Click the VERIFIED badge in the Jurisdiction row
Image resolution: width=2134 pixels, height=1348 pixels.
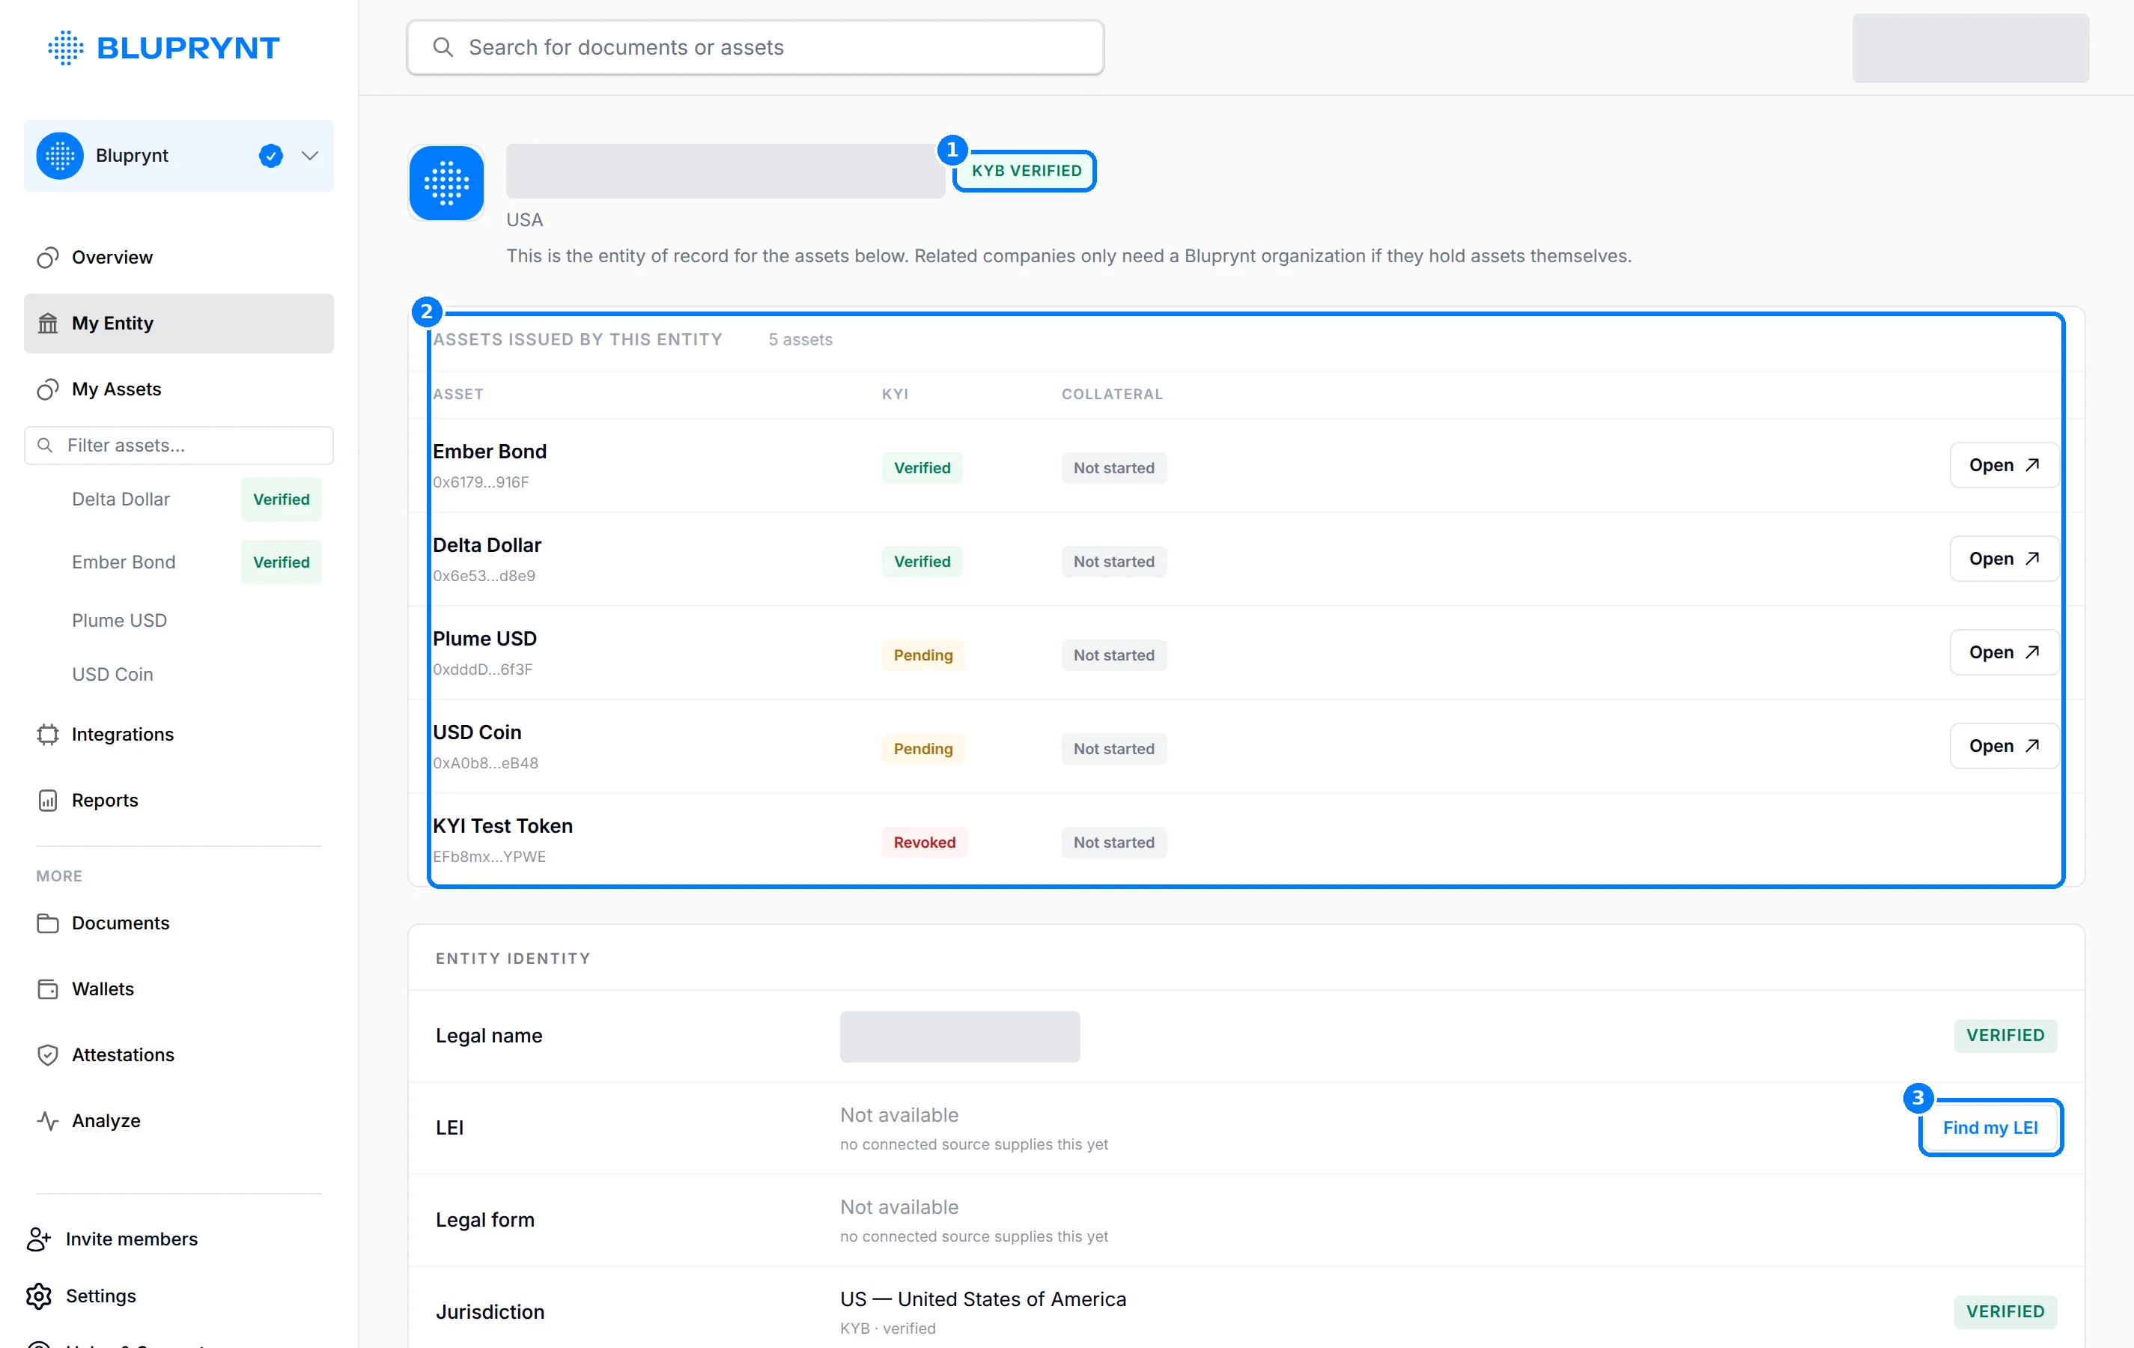[x=2005, y=1311]
